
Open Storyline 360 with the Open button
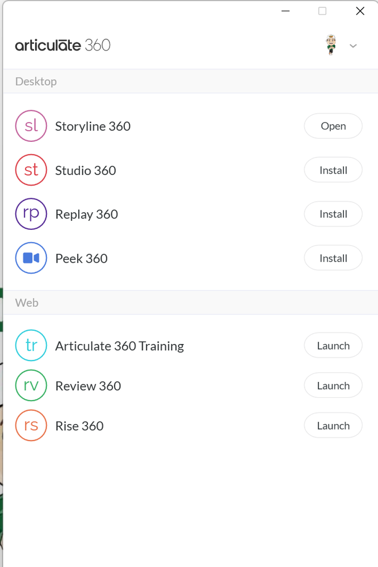coord(333,126)
